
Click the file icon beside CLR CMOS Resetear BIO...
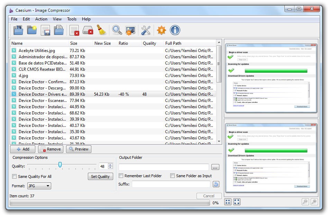click(x=14, y=69)
